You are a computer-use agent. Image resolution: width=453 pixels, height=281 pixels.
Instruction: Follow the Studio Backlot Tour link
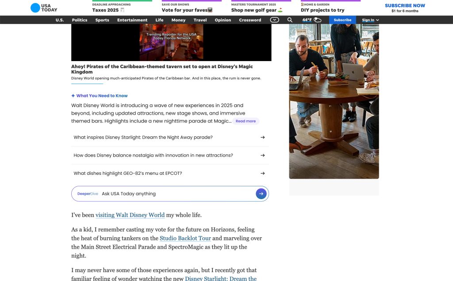click(x=185, y=239)
